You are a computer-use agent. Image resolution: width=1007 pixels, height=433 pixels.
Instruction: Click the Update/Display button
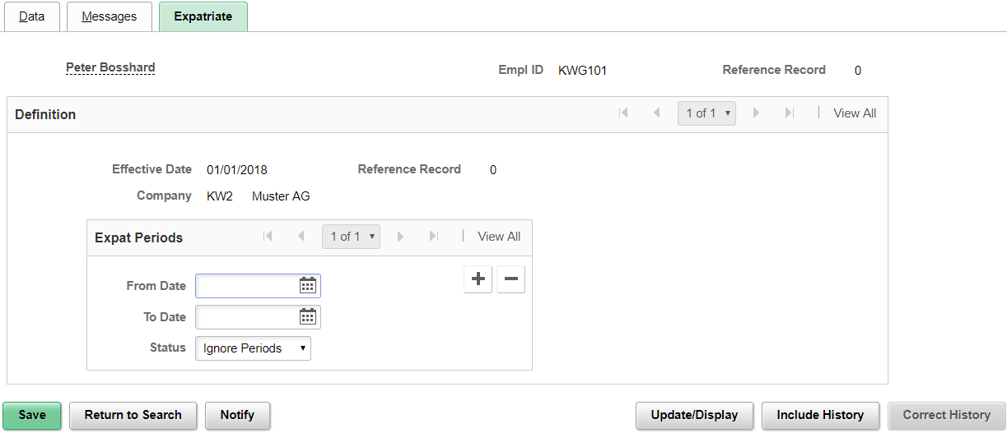pos(694,415)
